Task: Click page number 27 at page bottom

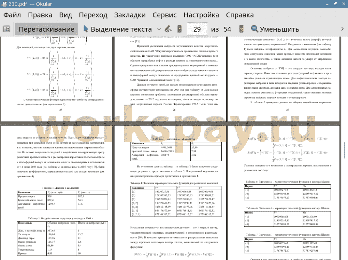Action: click(287, 110)
